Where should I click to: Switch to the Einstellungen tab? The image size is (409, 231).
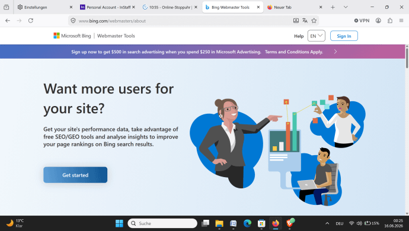click(45, 7)
